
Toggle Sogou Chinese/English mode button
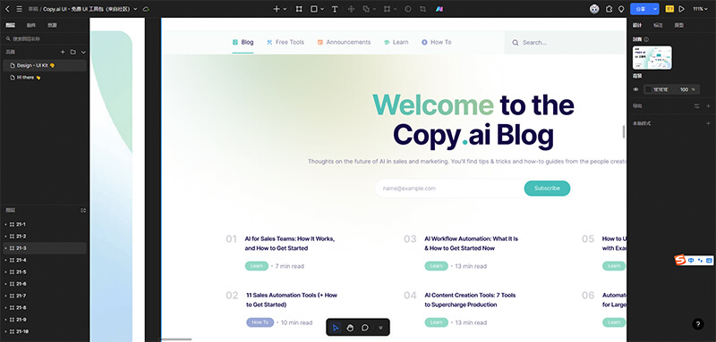point(691,260)
